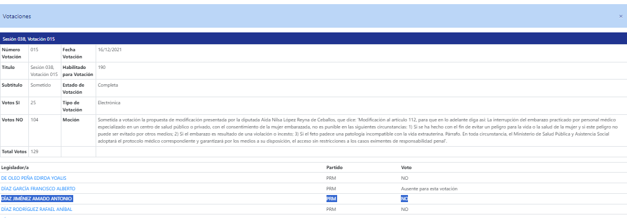Screen dimensions: 627x218
Task: Click NO vote in DE OLEO PEÑA row
Action: coord(404,178)
